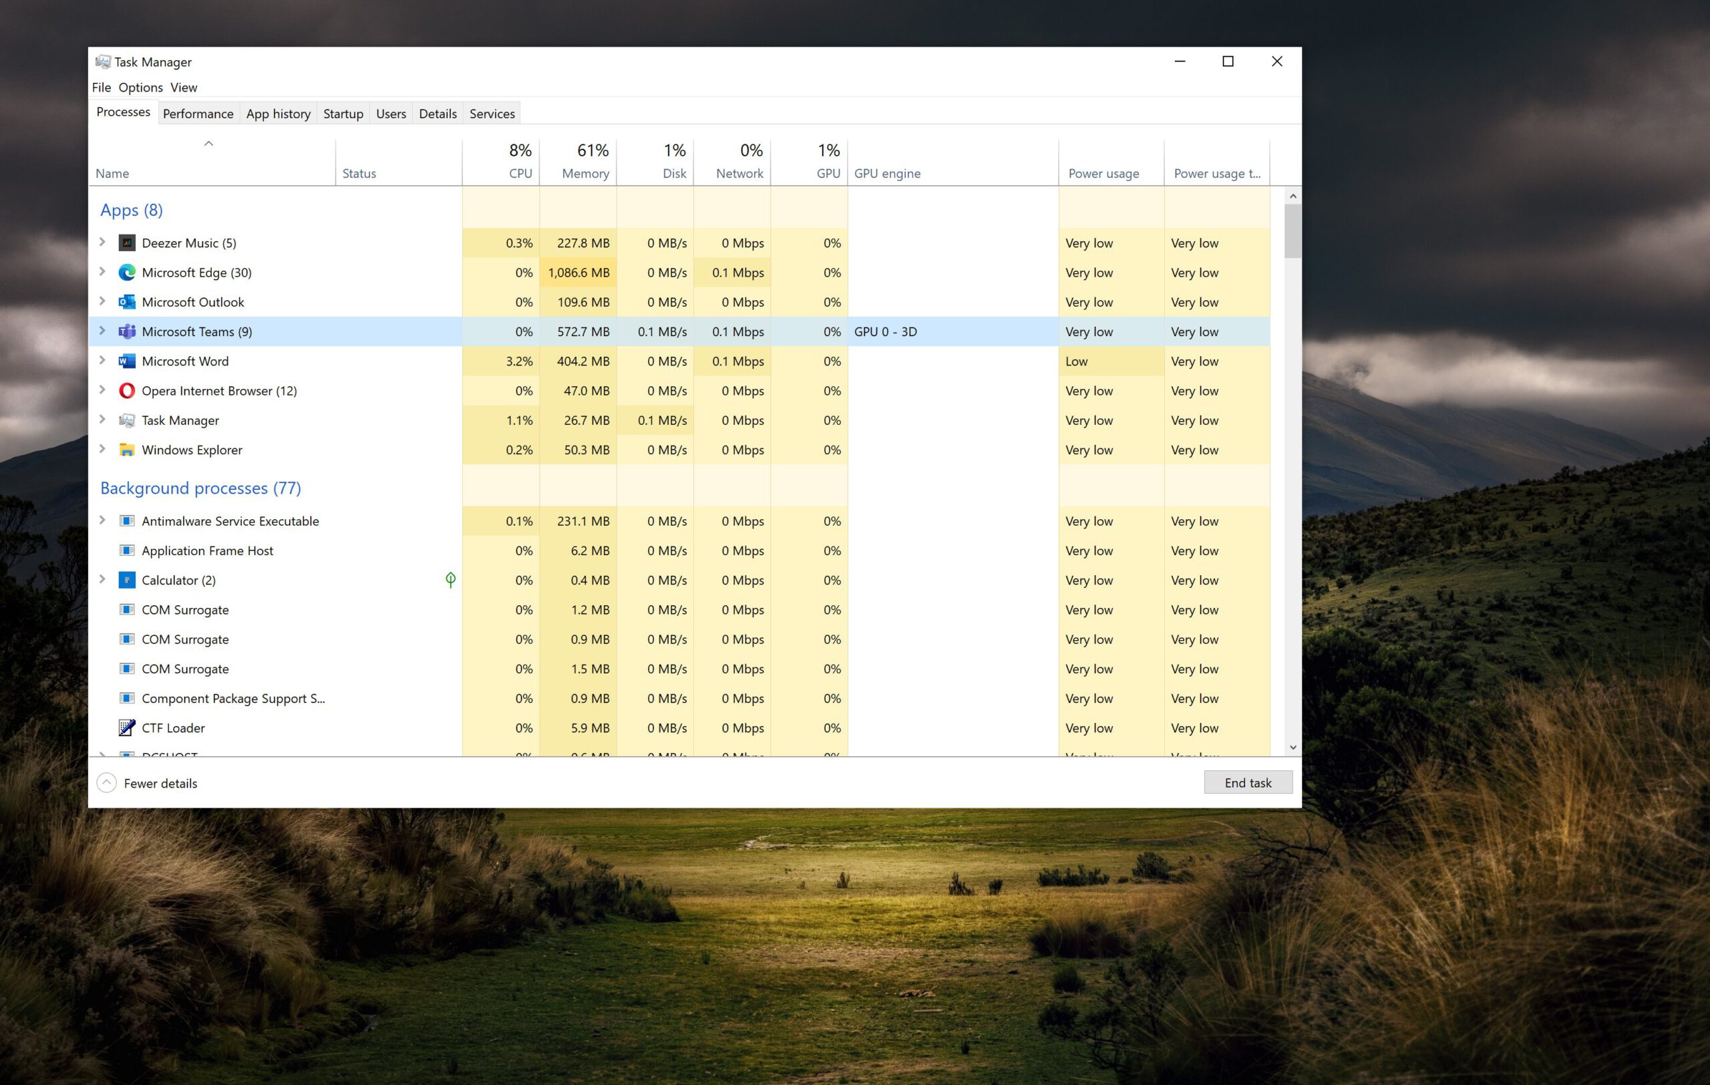This screenshot has width=1710, height=1085.
Task: Expand the Microsoft Edge process group
Action: [102, 272]
